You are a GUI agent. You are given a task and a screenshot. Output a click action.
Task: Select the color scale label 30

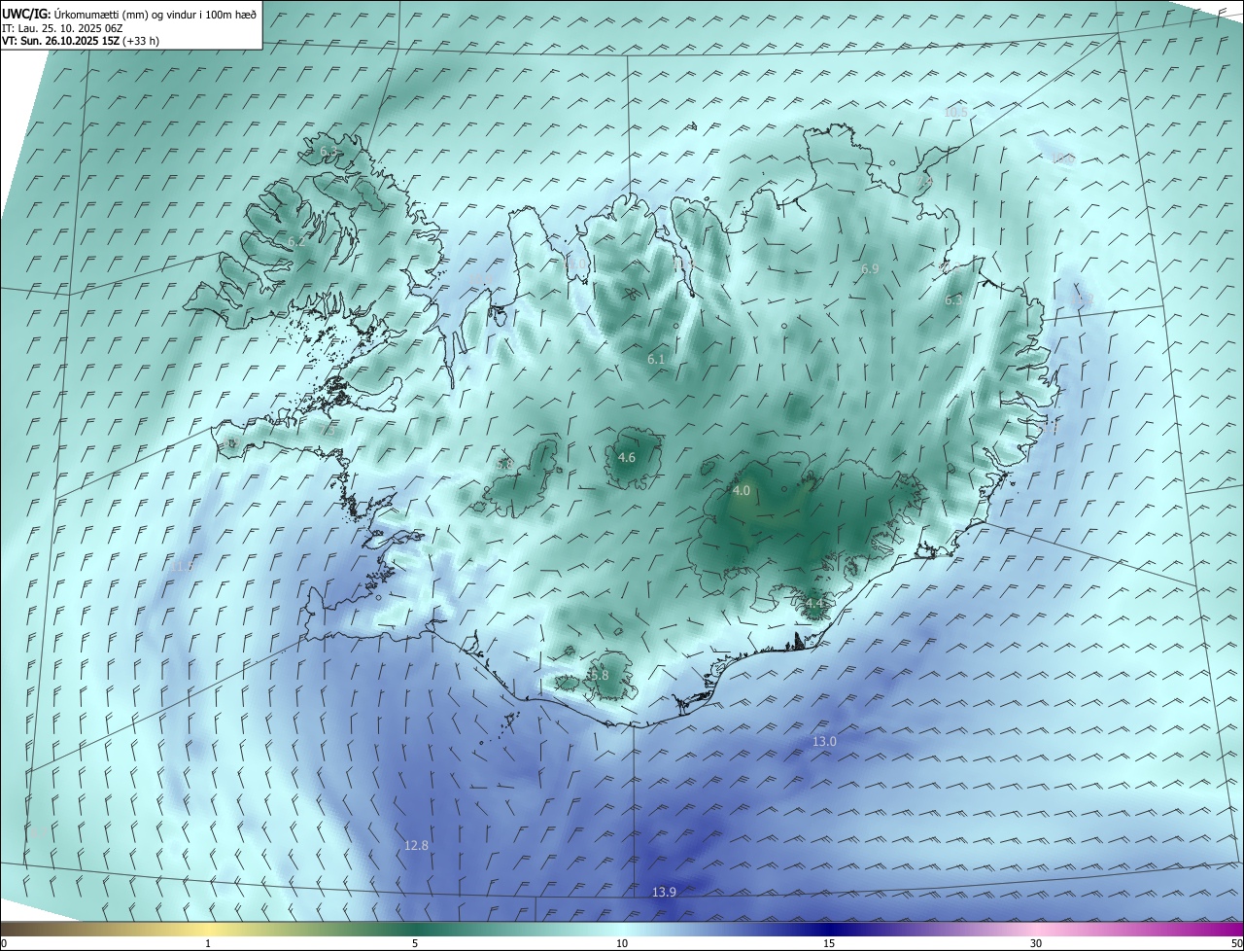pyautogui.click(x=1036, y=943)
